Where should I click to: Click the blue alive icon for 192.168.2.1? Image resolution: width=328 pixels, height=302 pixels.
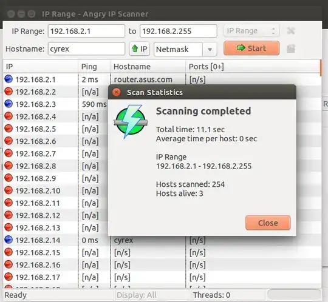(9, 79)
